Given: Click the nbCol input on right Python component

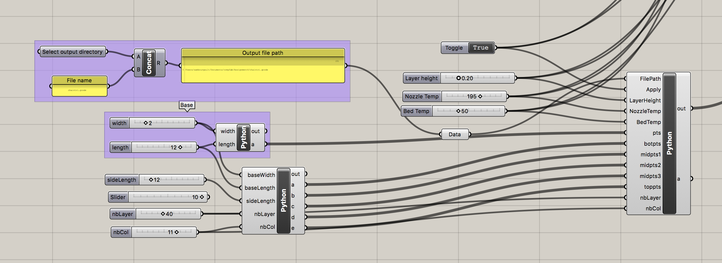Looking at the screenshot, I should tap(653, 208).
